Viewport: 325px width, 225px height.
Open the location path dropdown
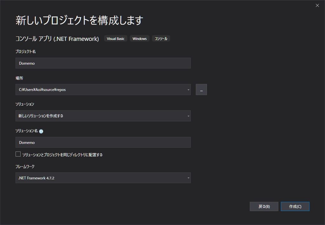click(x=188, y=90)
